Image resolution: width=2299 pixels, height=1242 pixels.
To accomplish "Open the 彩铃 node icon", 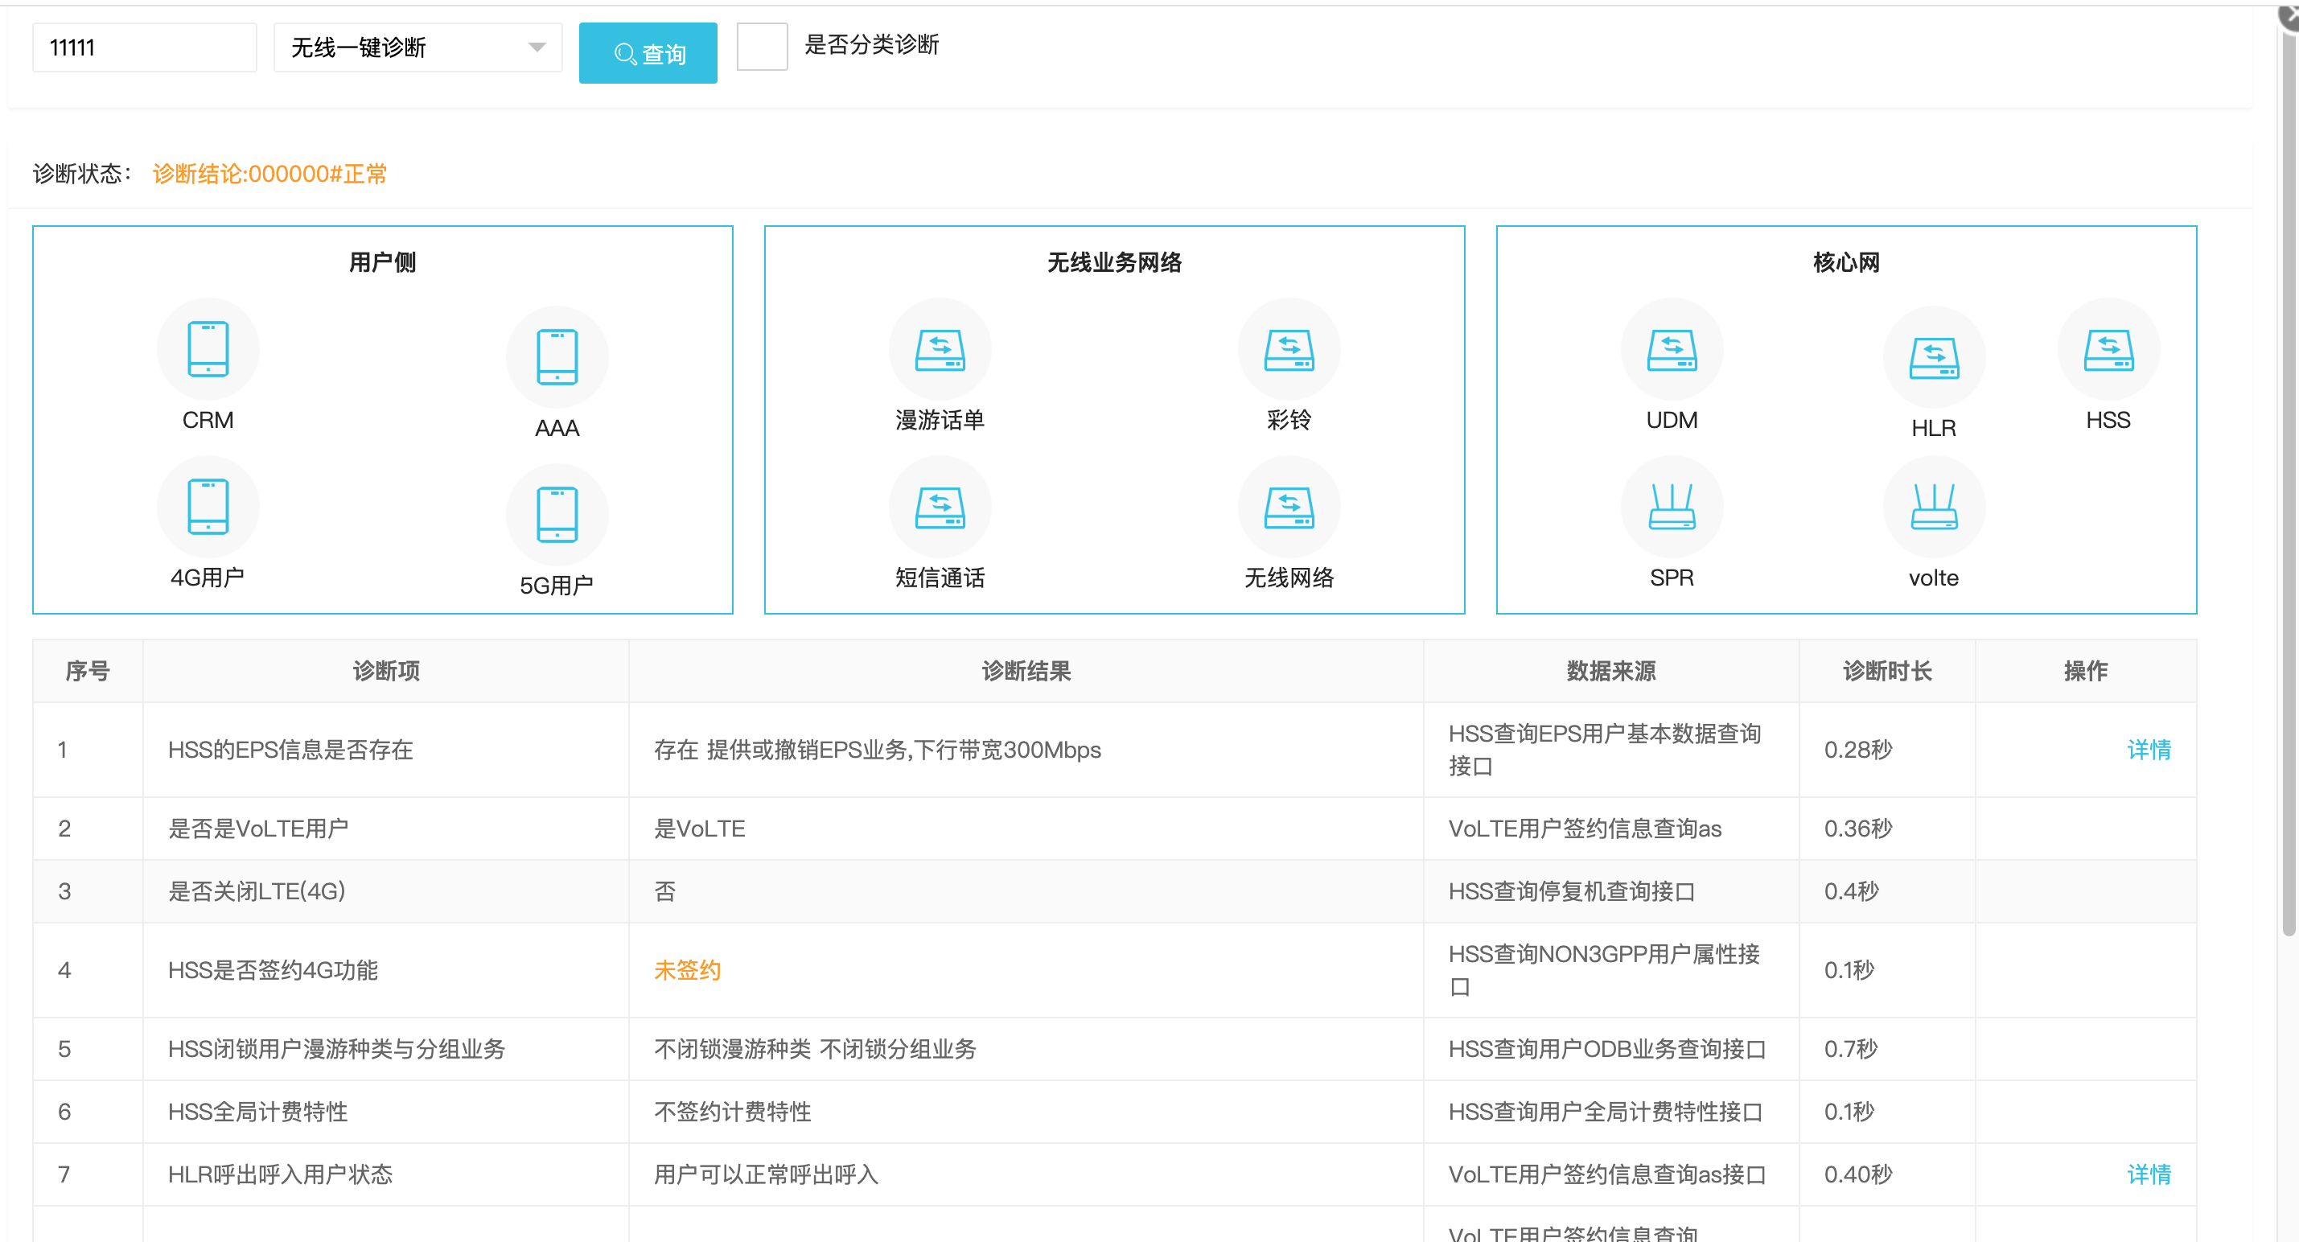I will point(1289,349).
